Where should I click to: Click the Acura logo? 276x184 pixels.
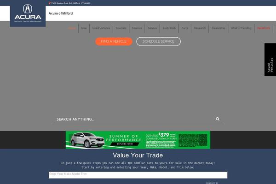point(28,13)
